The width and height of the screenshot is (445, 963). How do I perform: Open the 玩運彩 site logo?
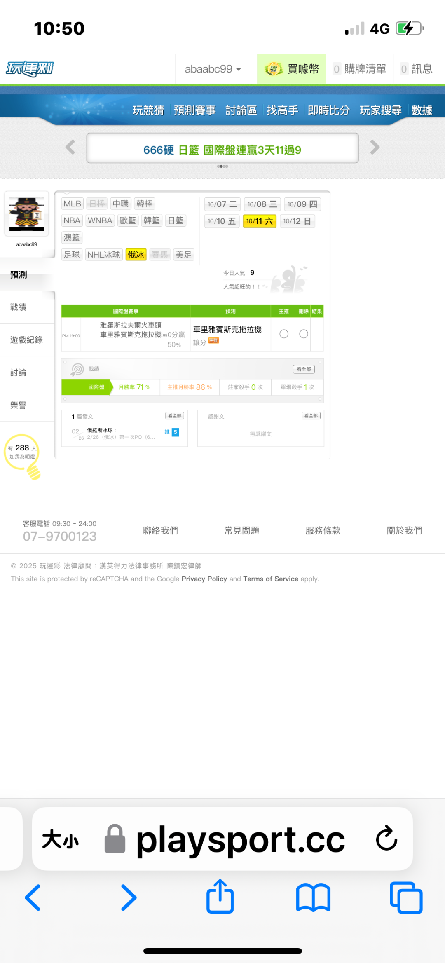[30, 69]
